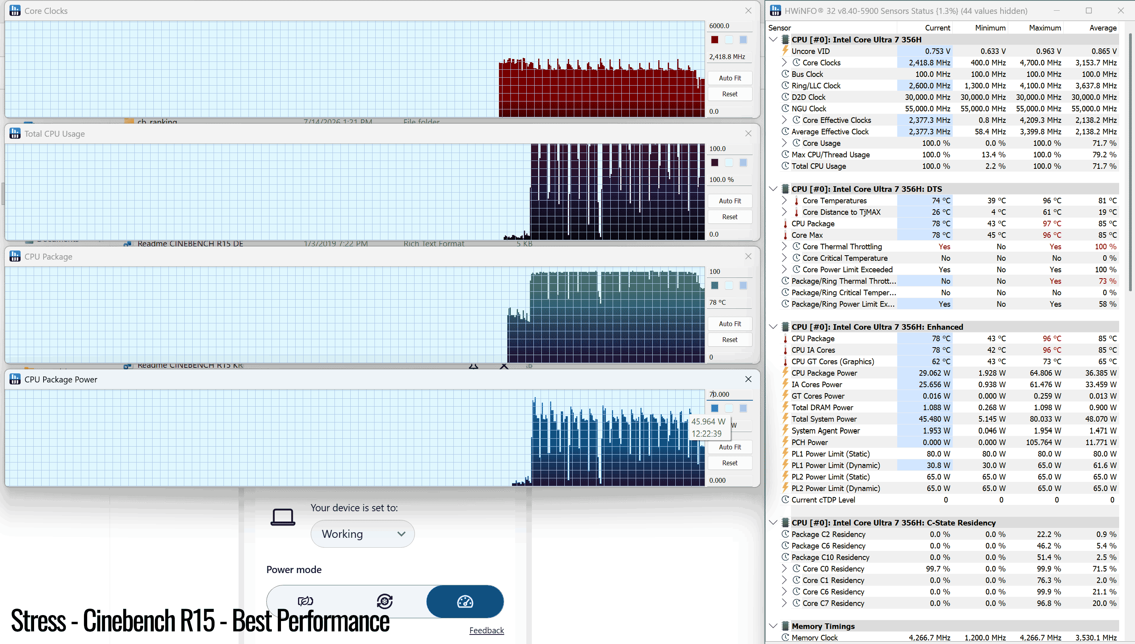Click the clock icon beside Current cTDP Level
This screenshot has width=1135, height=644.
tap(785, 499)
